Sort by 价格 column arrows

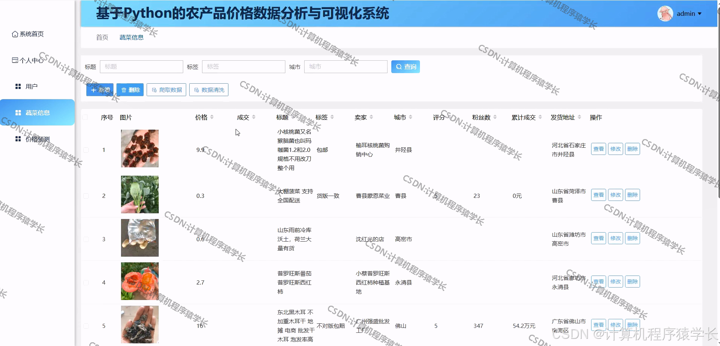(212, 117)
